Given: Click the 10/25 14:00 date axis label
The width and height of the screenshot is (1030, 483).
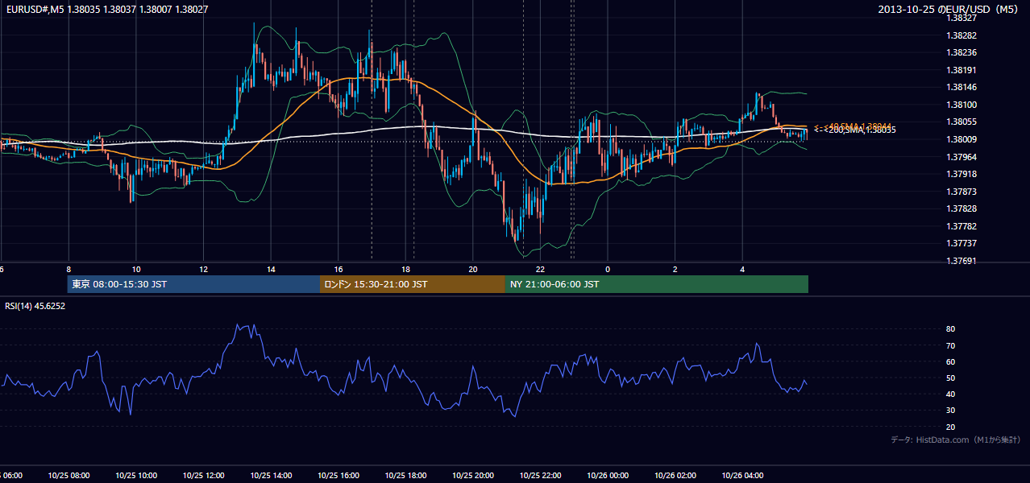Looking at the screenshot, I should tap(271, 476).
